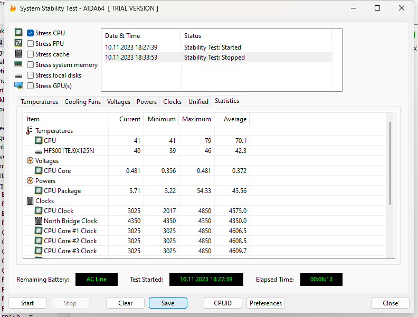Click the chip icon beside CPU Clock
The image size is (418, 317).
pos(39,210)
